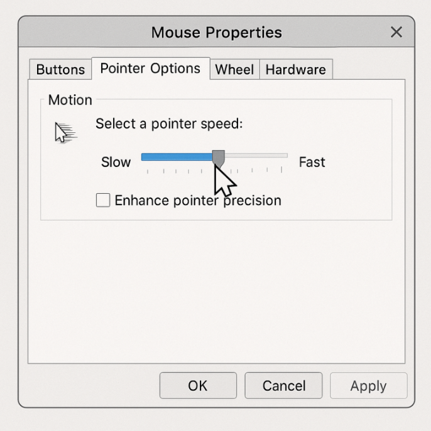This screenshot has height=431, width=431.
Task: Click the unfilled gray slider track near Fast
Action: coord(256,156)
